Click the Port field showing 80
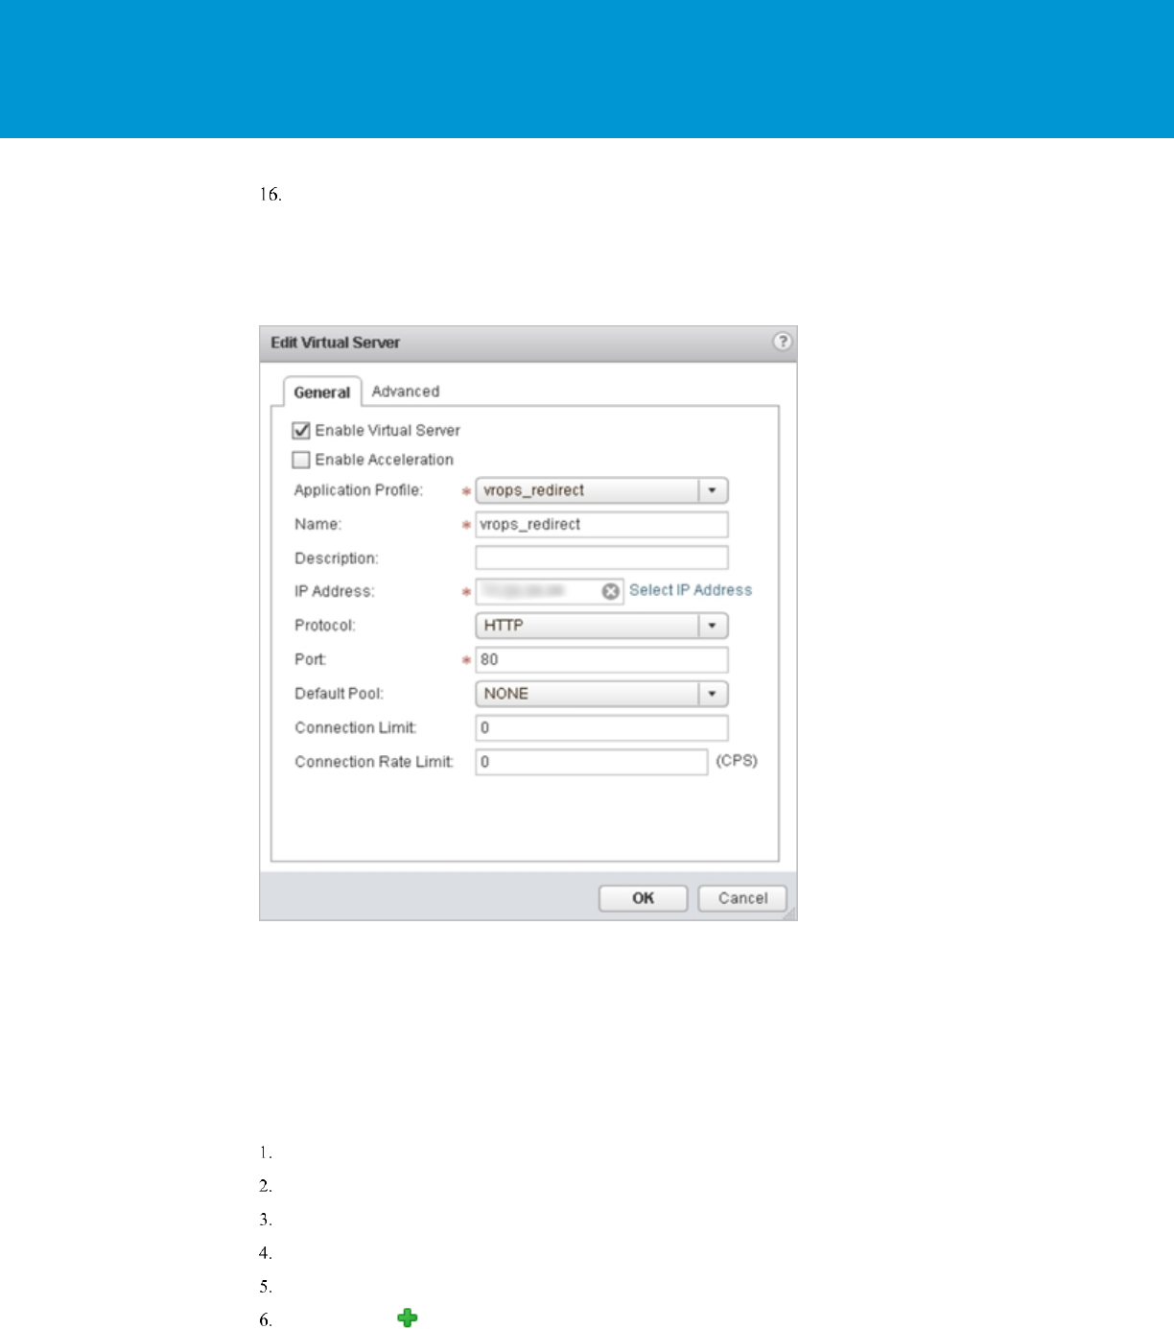The width and height of the screenshot is (1174, 1329). click(x=601, y=659)
